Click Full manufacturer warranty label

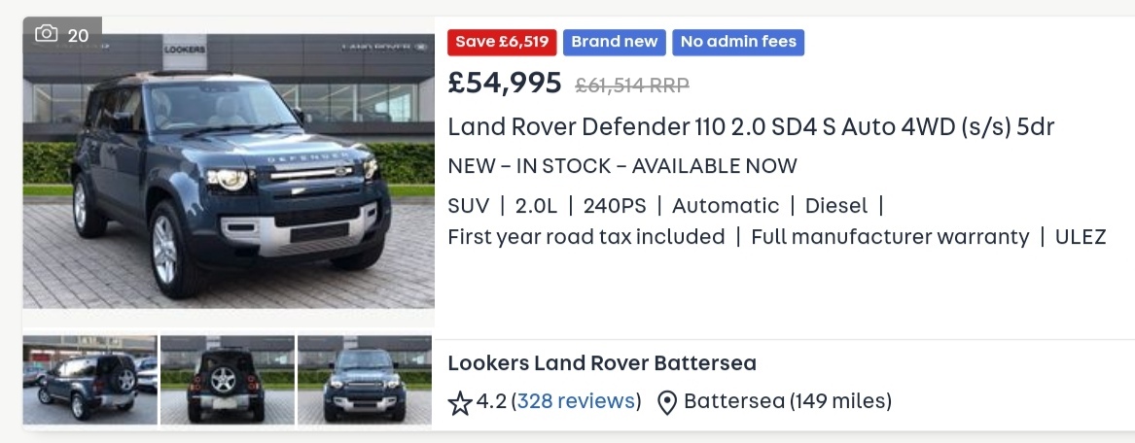pyautogui.click(x=890, y=237)
